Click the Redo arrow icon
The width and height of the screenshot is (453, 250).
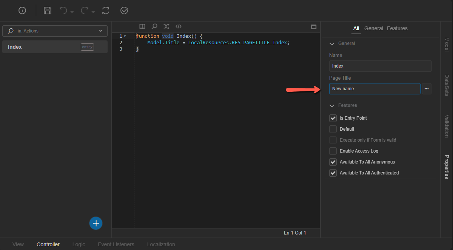85,11
